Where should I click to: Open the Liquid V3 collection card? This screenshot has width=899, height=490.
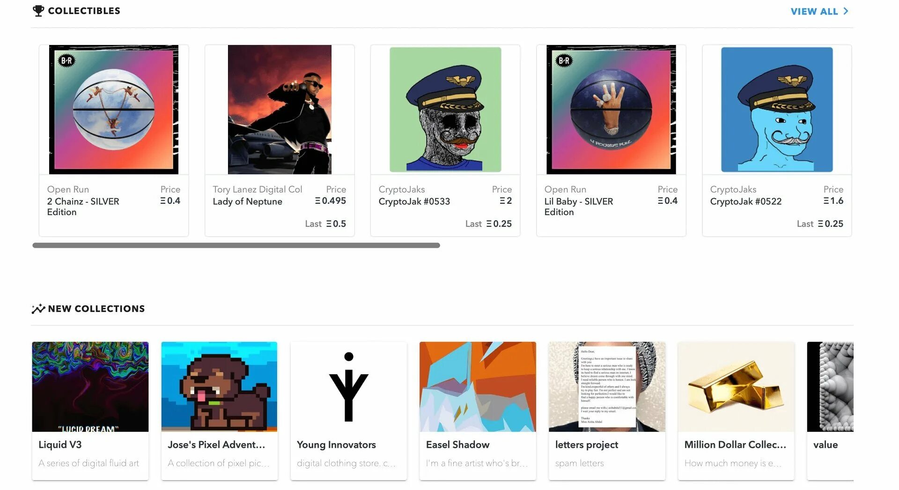point(90,411)
